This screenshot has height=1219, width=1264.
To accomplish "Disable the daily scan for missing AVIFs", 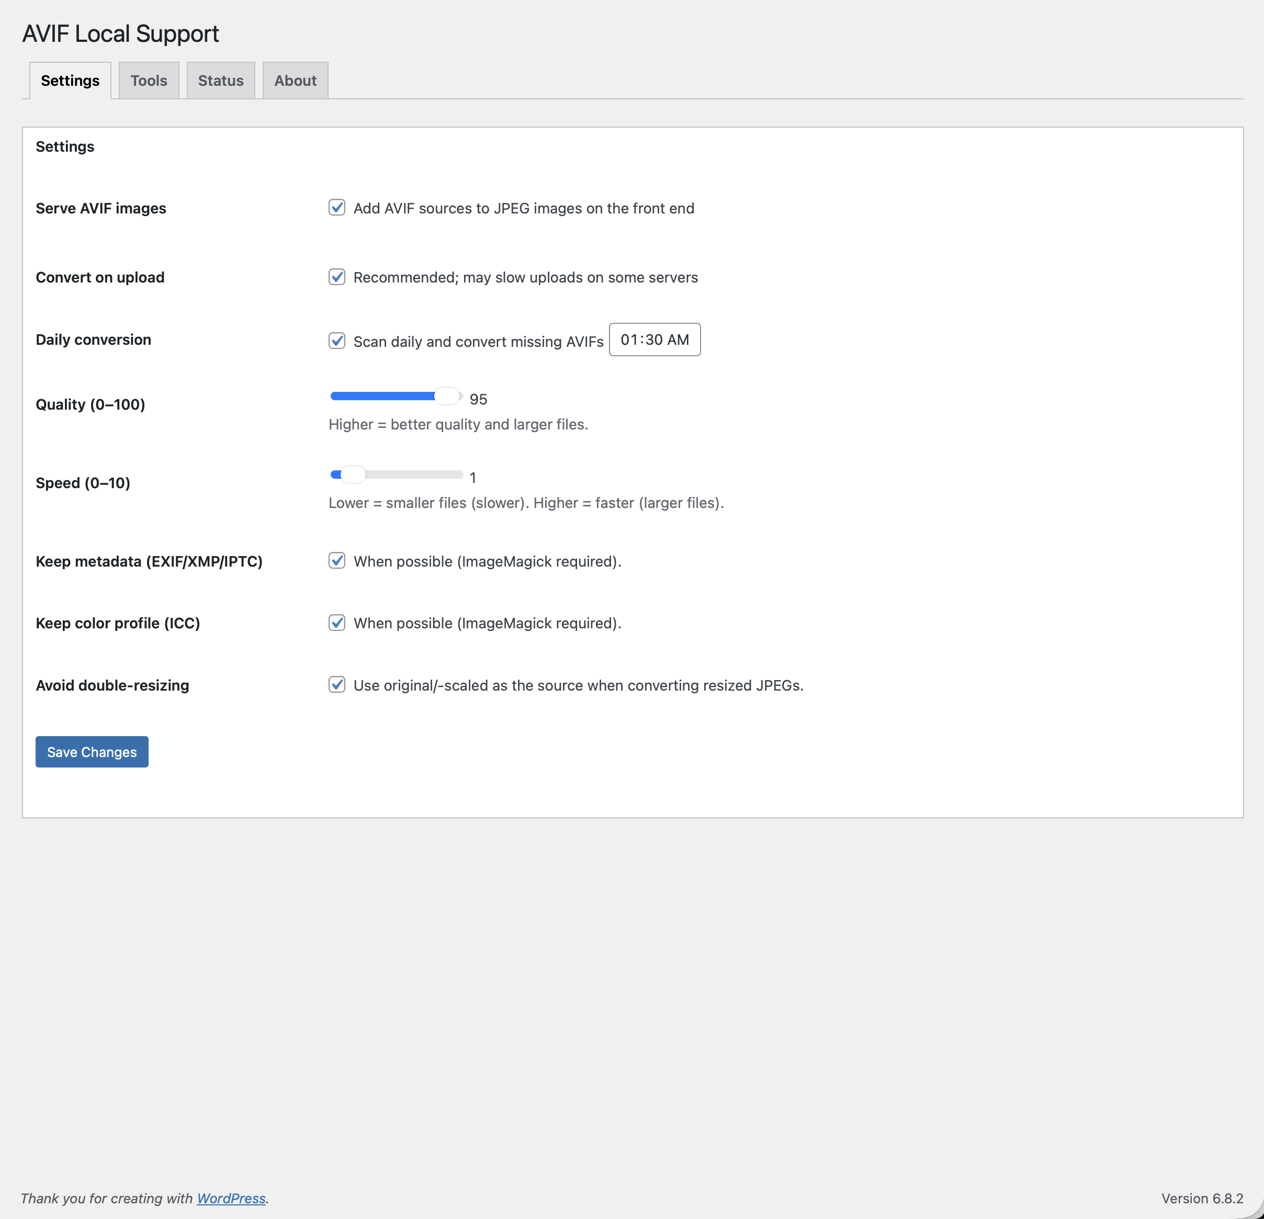I will click(x=337, y=341).
